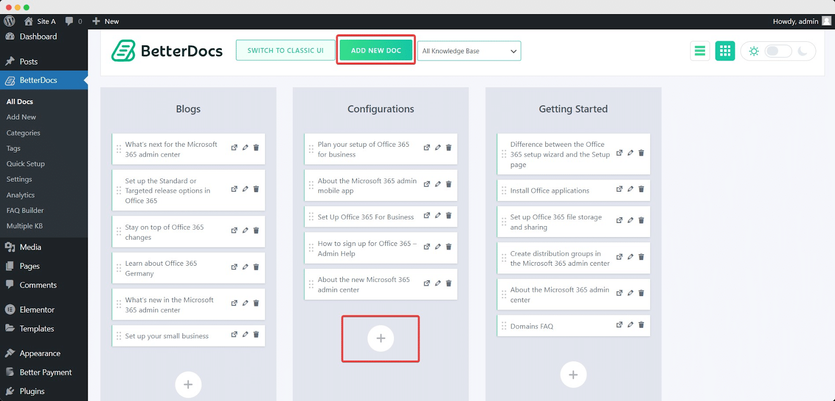Click New in the admin bar
835x401 pixels.
[105, 21]
